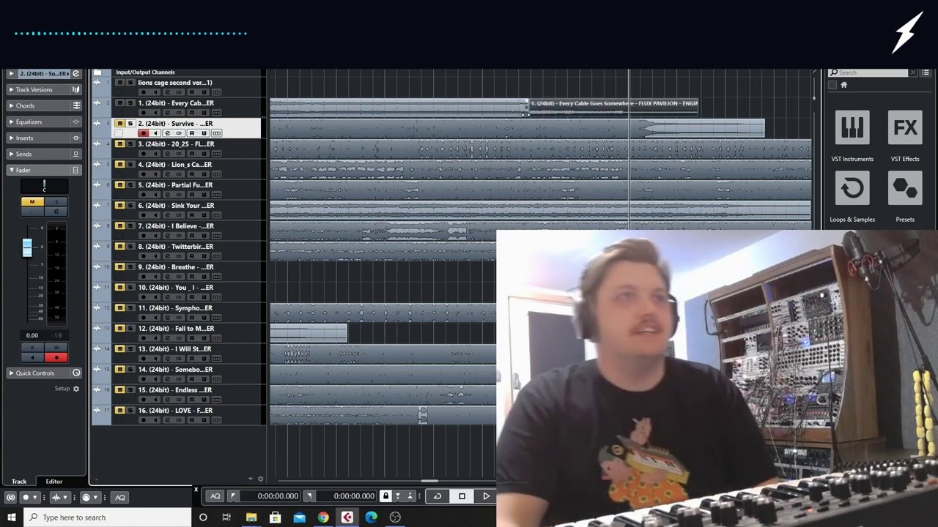Viewport: 938px width, 527px height.
Task: Solo the lions cage second ver track
Action: click(x=130, y=83)
